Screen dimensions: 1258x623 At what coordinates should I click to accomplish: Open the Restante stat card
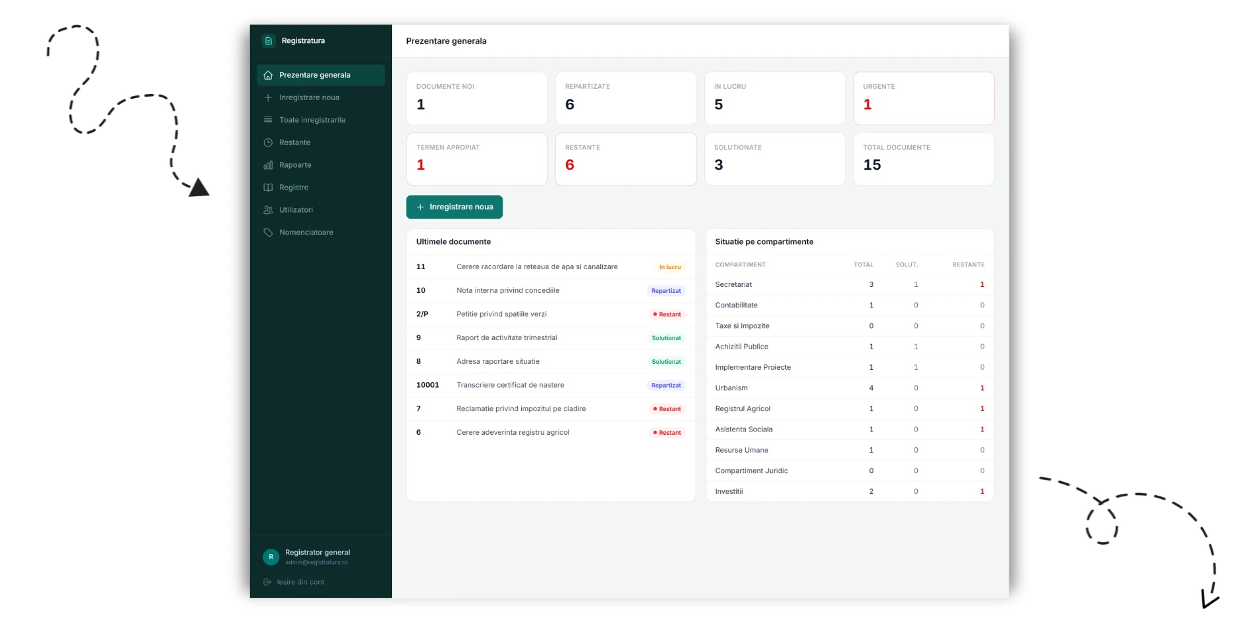pyautogui.click(x=626, y=160)
